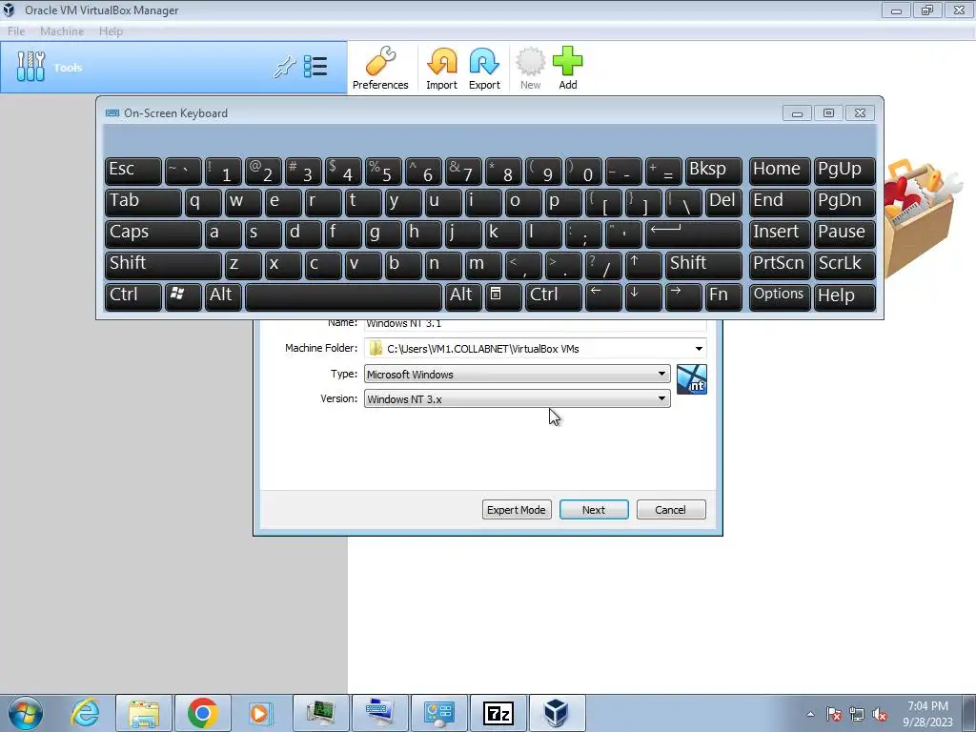
Task: Open File Explorer from taskbar
Action: click(x=143, y=713)
